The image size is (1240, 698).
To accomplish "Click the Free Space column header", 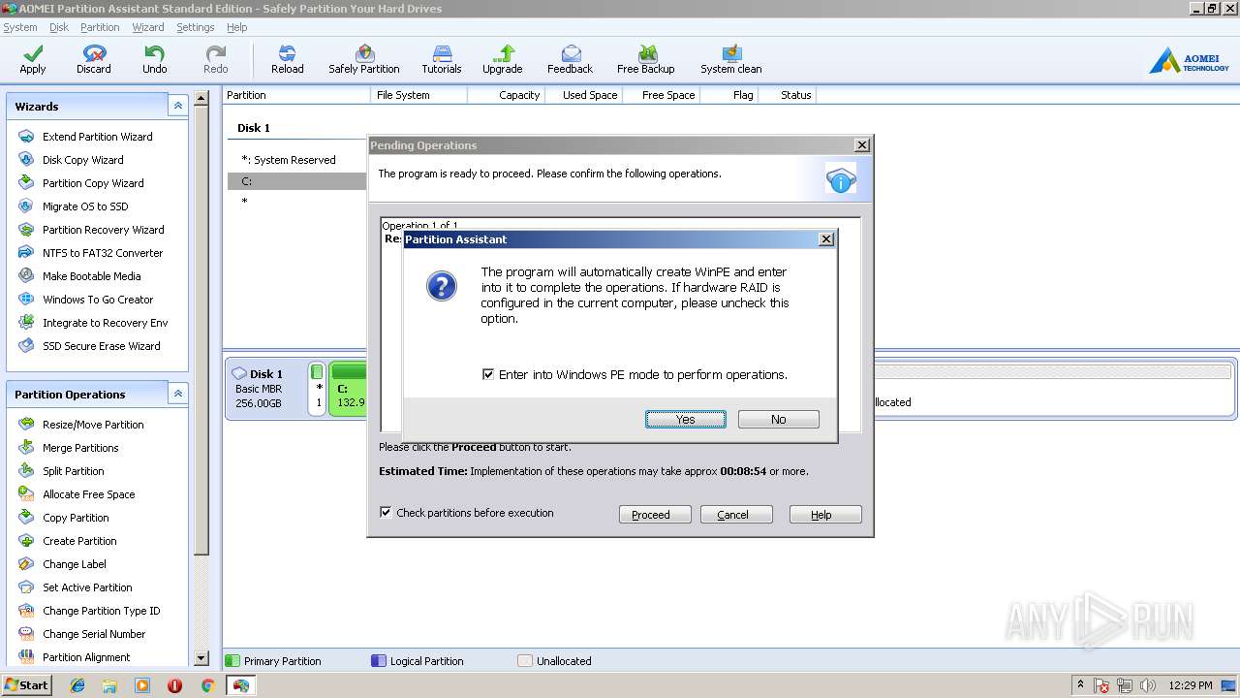I will (x=662, y=95).
